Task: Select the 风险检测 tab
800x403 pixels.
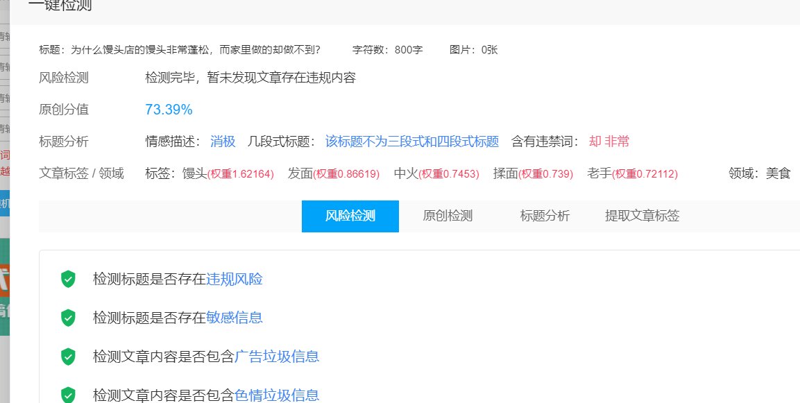Action: pyautogui.click(x=350, y=216)
